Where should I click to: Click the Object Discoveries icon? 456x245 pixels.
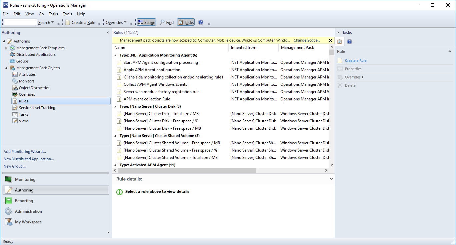pyautogui.click(x=15, y=88)
